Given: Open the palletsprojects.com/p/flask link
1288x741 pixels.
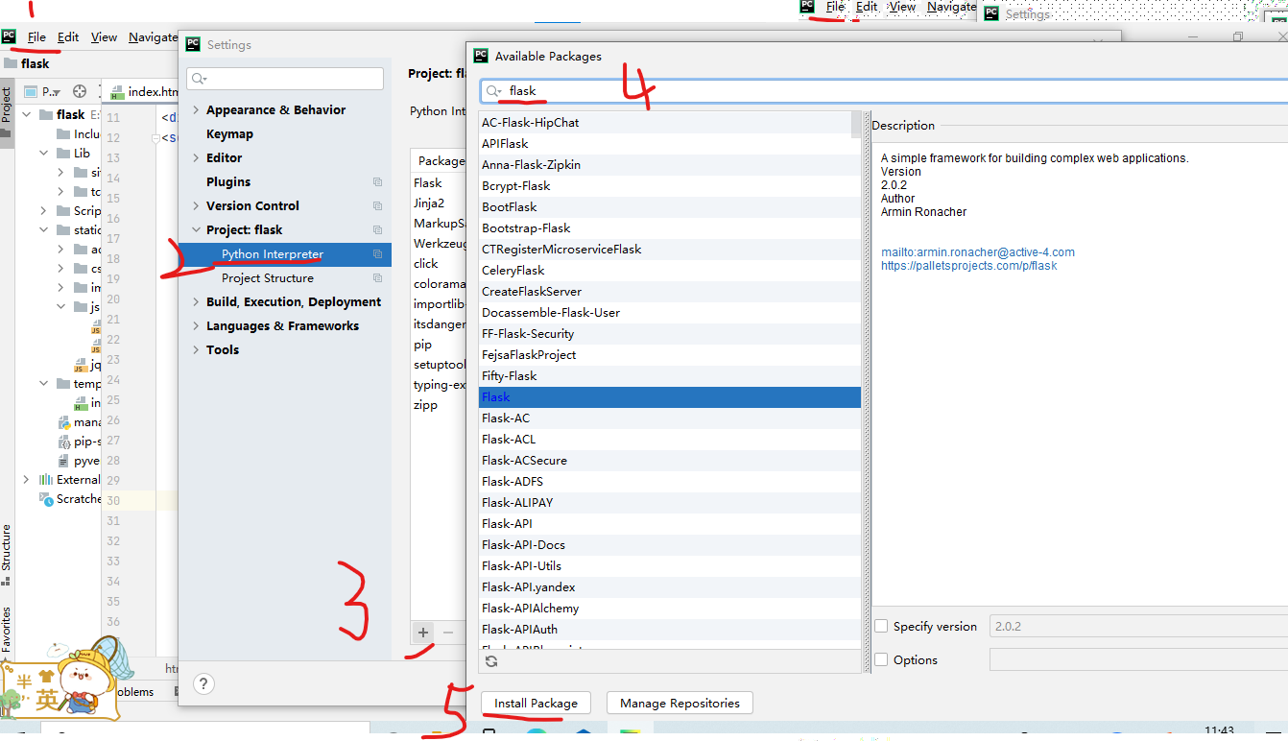Looking at the screenshot, I should [968, 266].
